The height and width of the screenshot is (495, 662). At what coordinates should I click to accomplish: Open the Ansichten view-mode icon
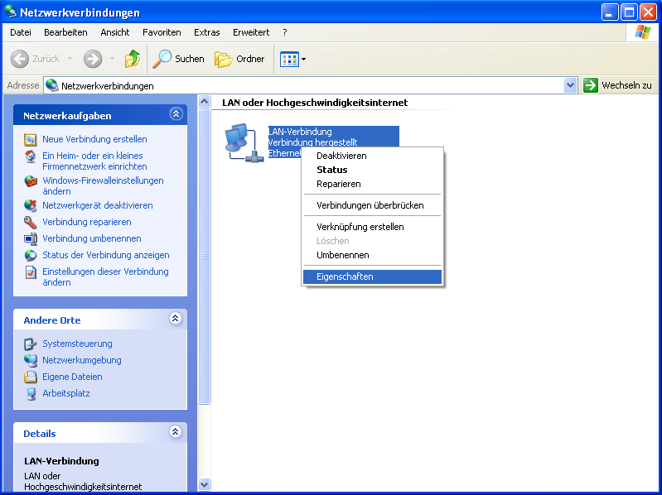click(x=289, y=60)
